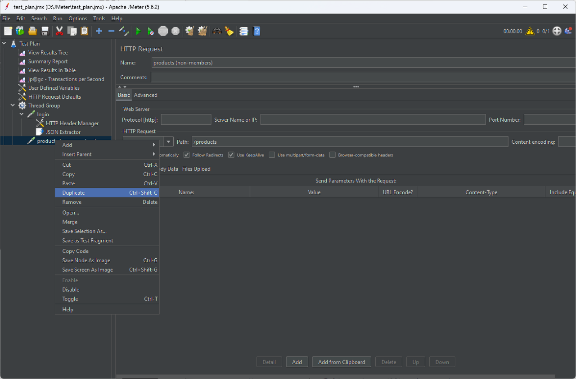This screenshot has width=576, height=379.
Task: Open the Run menu
Action: pos(58,18)
